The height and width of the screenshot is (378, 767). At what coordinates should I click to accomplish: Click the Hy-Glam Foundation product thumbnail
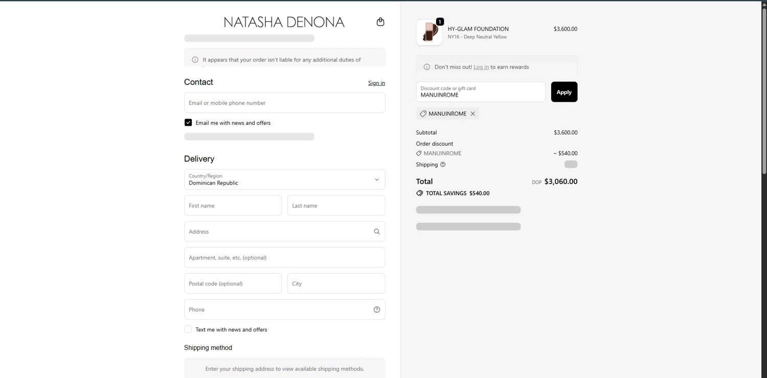click(429, 32)
